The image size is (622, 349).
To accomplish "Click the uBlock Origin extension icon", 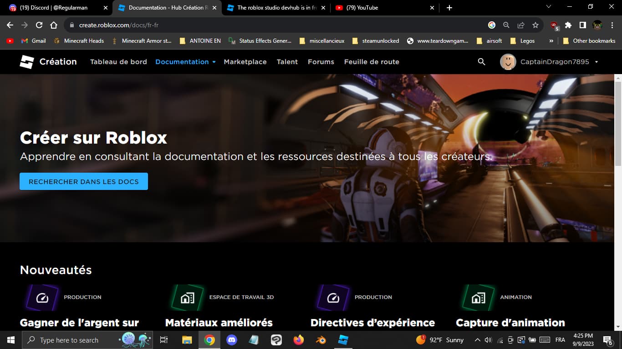I will point(553,25).
